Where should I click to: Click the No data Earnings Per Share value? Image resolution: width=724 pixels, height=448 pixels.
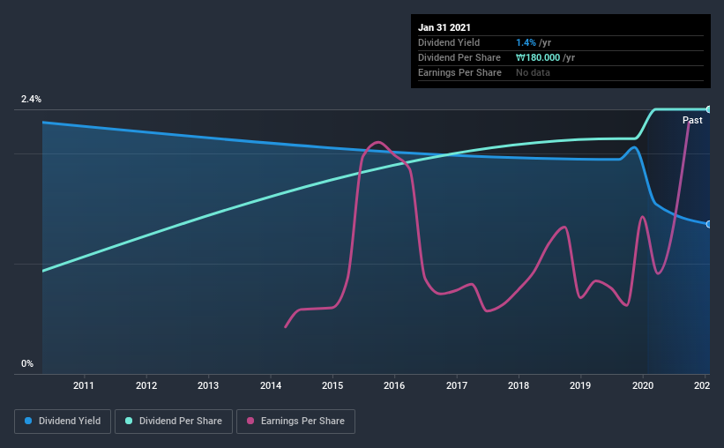533,72
